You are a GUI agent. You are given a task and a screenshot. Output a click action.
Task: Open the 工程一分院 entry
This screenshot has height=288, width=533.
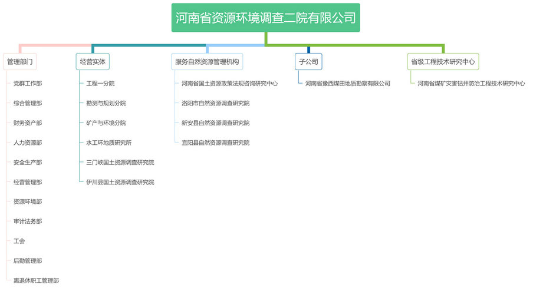click(100, 83)
